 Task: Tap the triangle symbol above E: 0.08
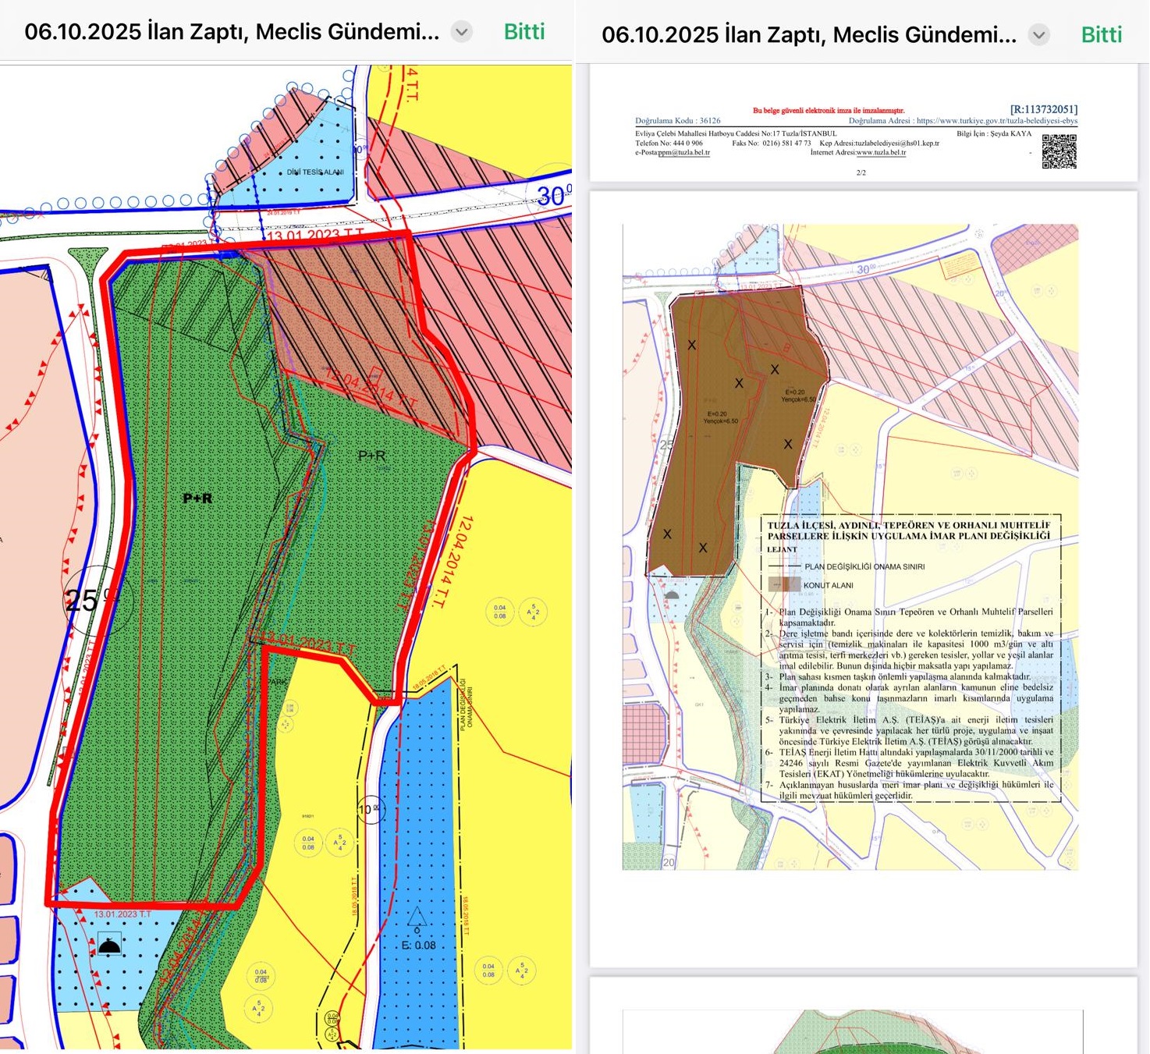tap(417, 917)
